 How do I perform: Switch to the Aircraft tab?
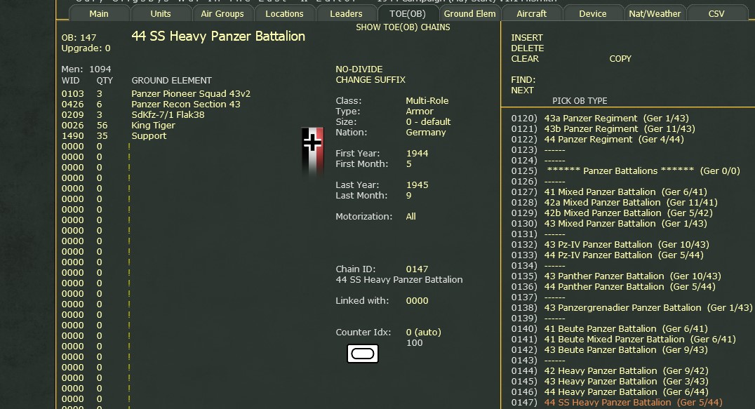tap(531, 14)
